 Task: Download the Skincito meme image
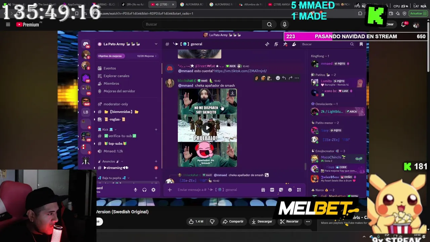coord(232,93)
